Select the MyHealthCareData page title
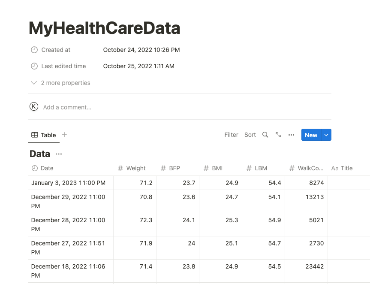 coord(104,28)
